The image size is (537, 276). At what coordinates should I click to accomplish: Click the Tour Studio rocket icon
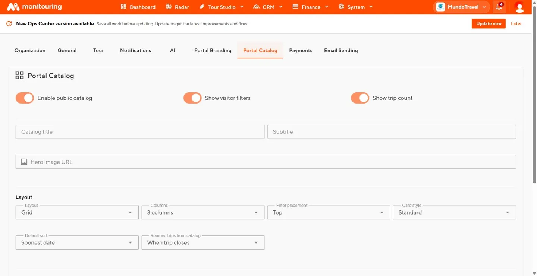[x=202, y=7]
